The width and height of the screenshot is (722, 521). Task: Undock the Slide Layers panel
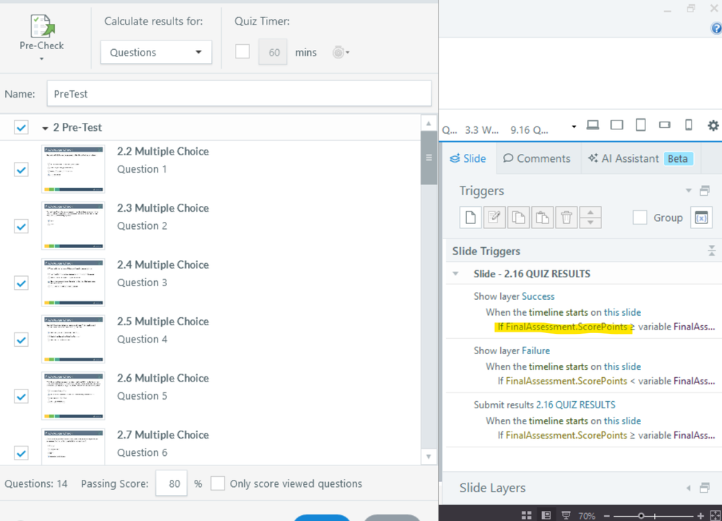point(705,488)
